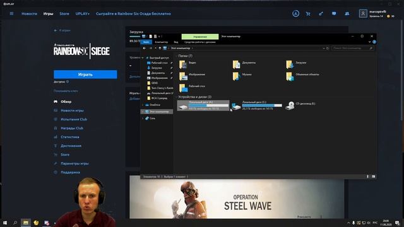Click Explorer's forward arrow

point(151,48)
